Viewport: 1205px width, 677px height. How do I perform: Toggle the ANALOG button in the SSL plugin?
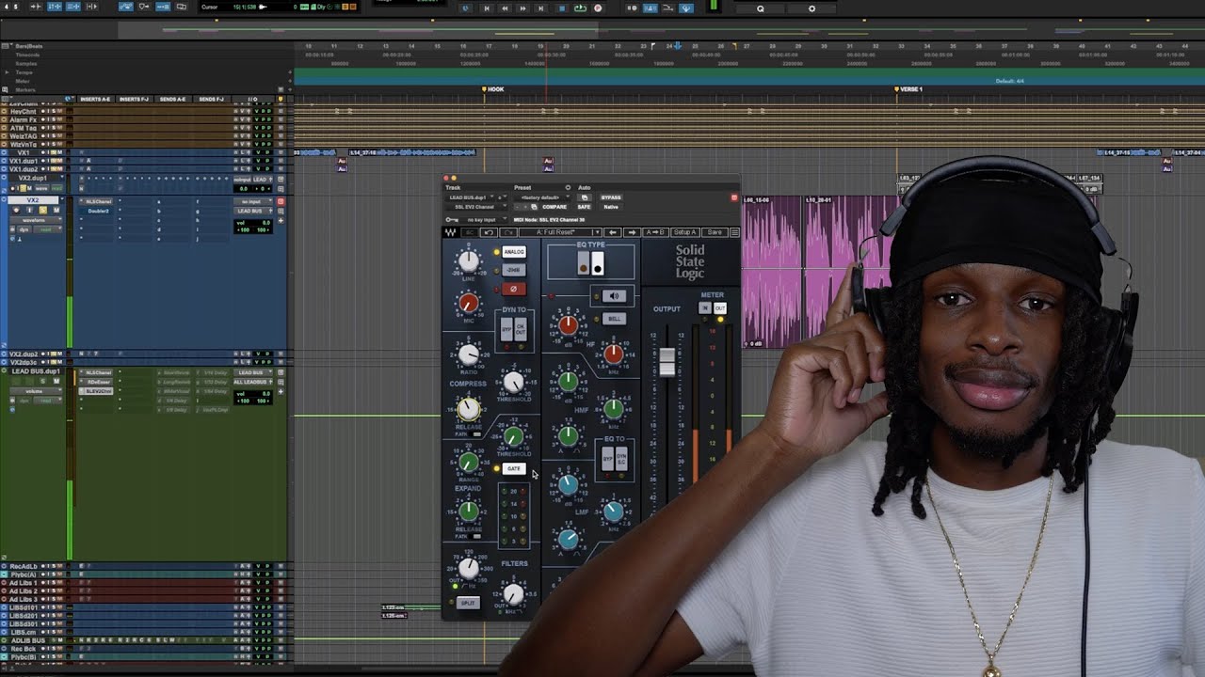click(514, 252)
